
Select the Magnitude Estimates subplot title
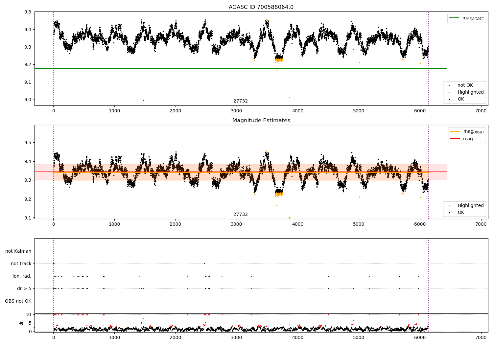coord(261,121)
